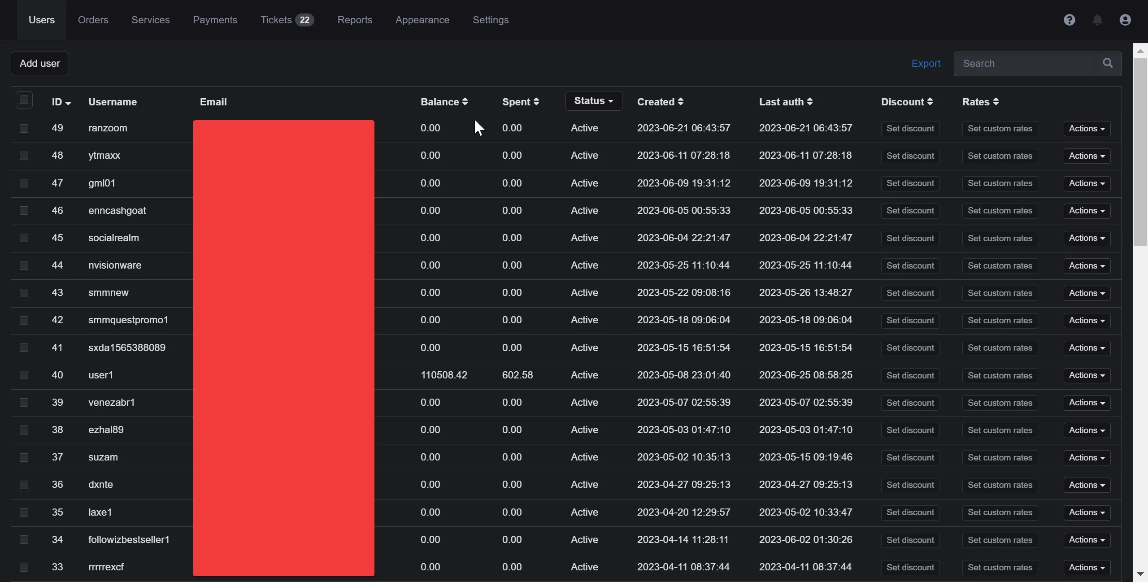
Task: Check the box for suzam
Action: tap(24, 457)
